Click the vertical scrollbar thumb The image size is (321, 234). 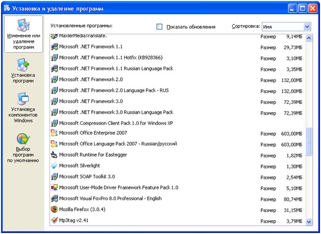(x=309, y=141)
